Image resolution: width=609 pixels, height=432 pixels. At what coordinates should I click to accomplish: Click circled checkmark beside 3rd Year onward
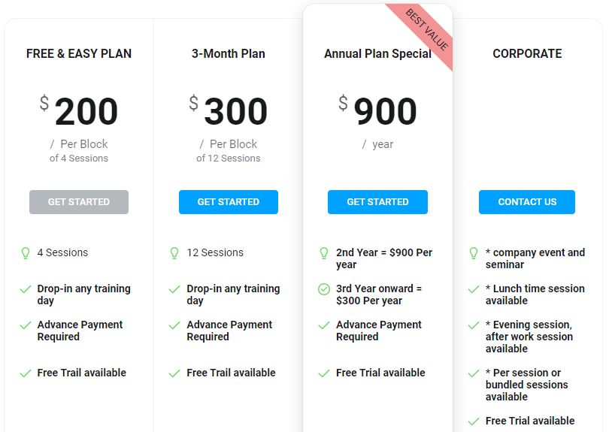[x=324, y=289]
